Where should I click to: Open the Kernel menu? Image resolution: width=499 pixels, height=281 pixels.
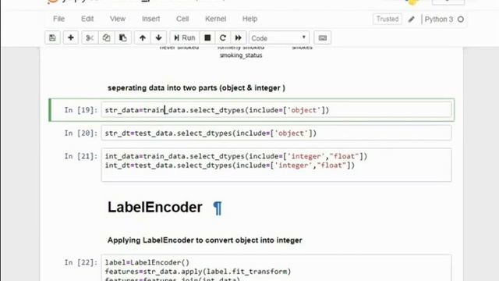215,19
